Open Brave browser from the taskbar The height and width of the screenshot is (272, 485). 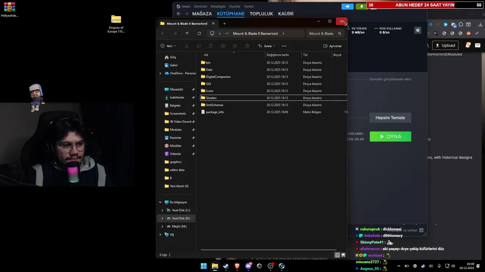[x=237, y=266]
